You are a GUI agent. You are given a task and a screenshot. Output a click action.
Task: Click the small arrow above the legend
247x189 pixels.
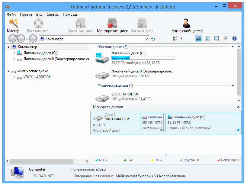pyautogui.click(x=166, y=155)
